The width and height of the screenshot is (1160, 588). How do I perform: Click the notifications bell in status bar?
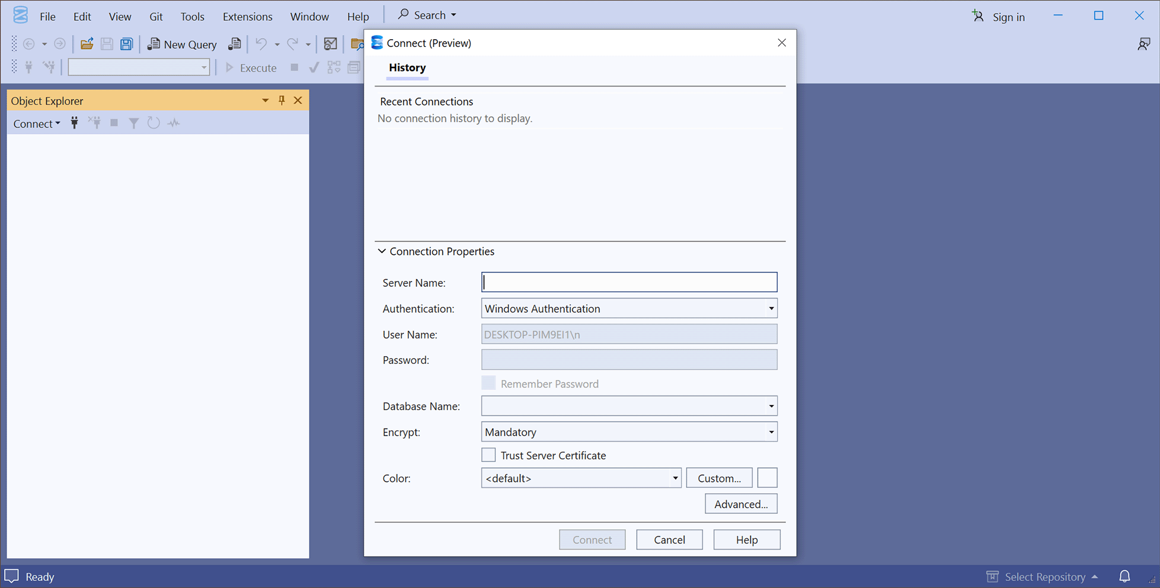point(1124,576)
